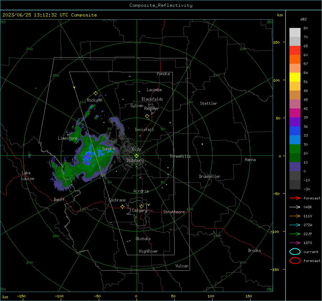
Task: Click the 100 tick on right km axis
Action: click(276, 80)
